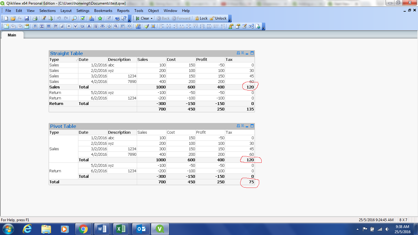Open the File menu
The width and height of the screenshot is (418, 235).
(8, 10)
